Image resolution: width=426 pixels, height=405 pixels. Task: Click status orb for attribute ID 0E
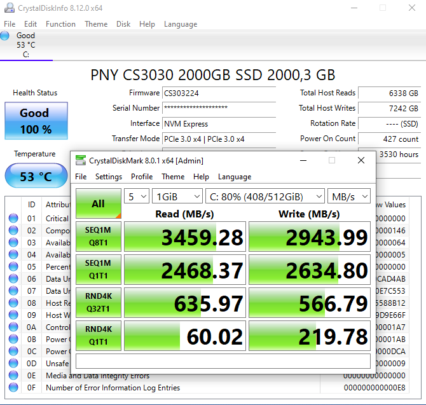[13, 375]
